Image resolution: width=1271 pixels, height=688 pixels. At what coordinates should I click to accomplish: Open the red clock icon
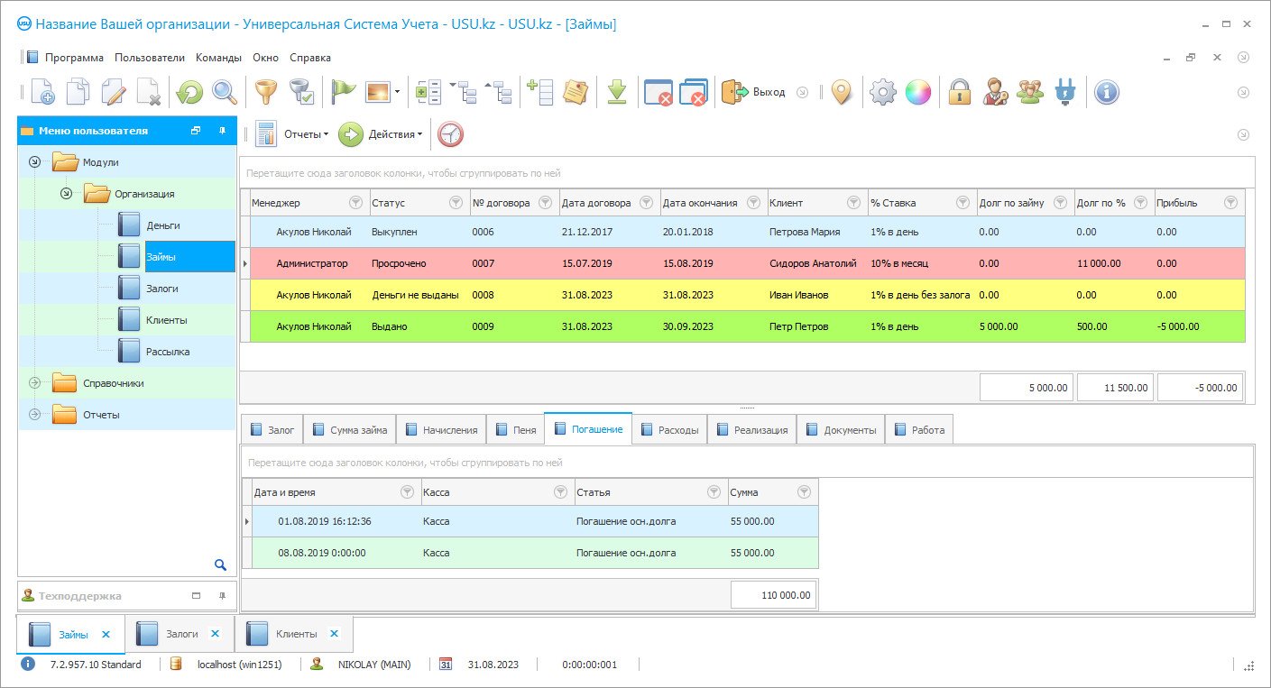click(450, 134)
